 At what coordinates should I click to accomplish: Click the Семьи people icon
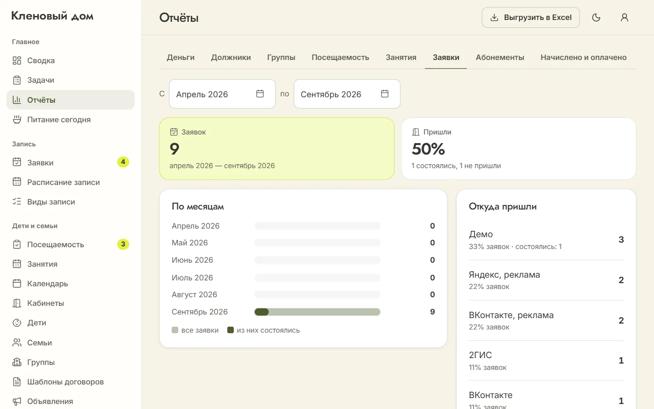click(x=17, y=343)
